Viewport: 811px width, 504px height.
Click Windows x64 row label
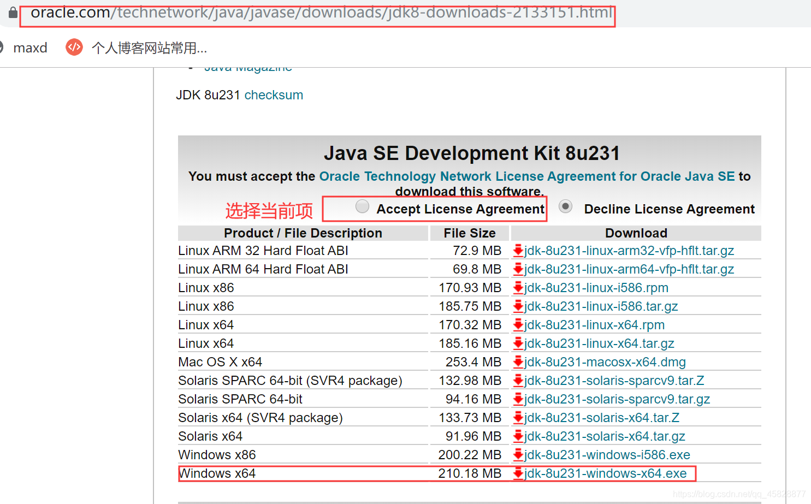coord(217,473)
